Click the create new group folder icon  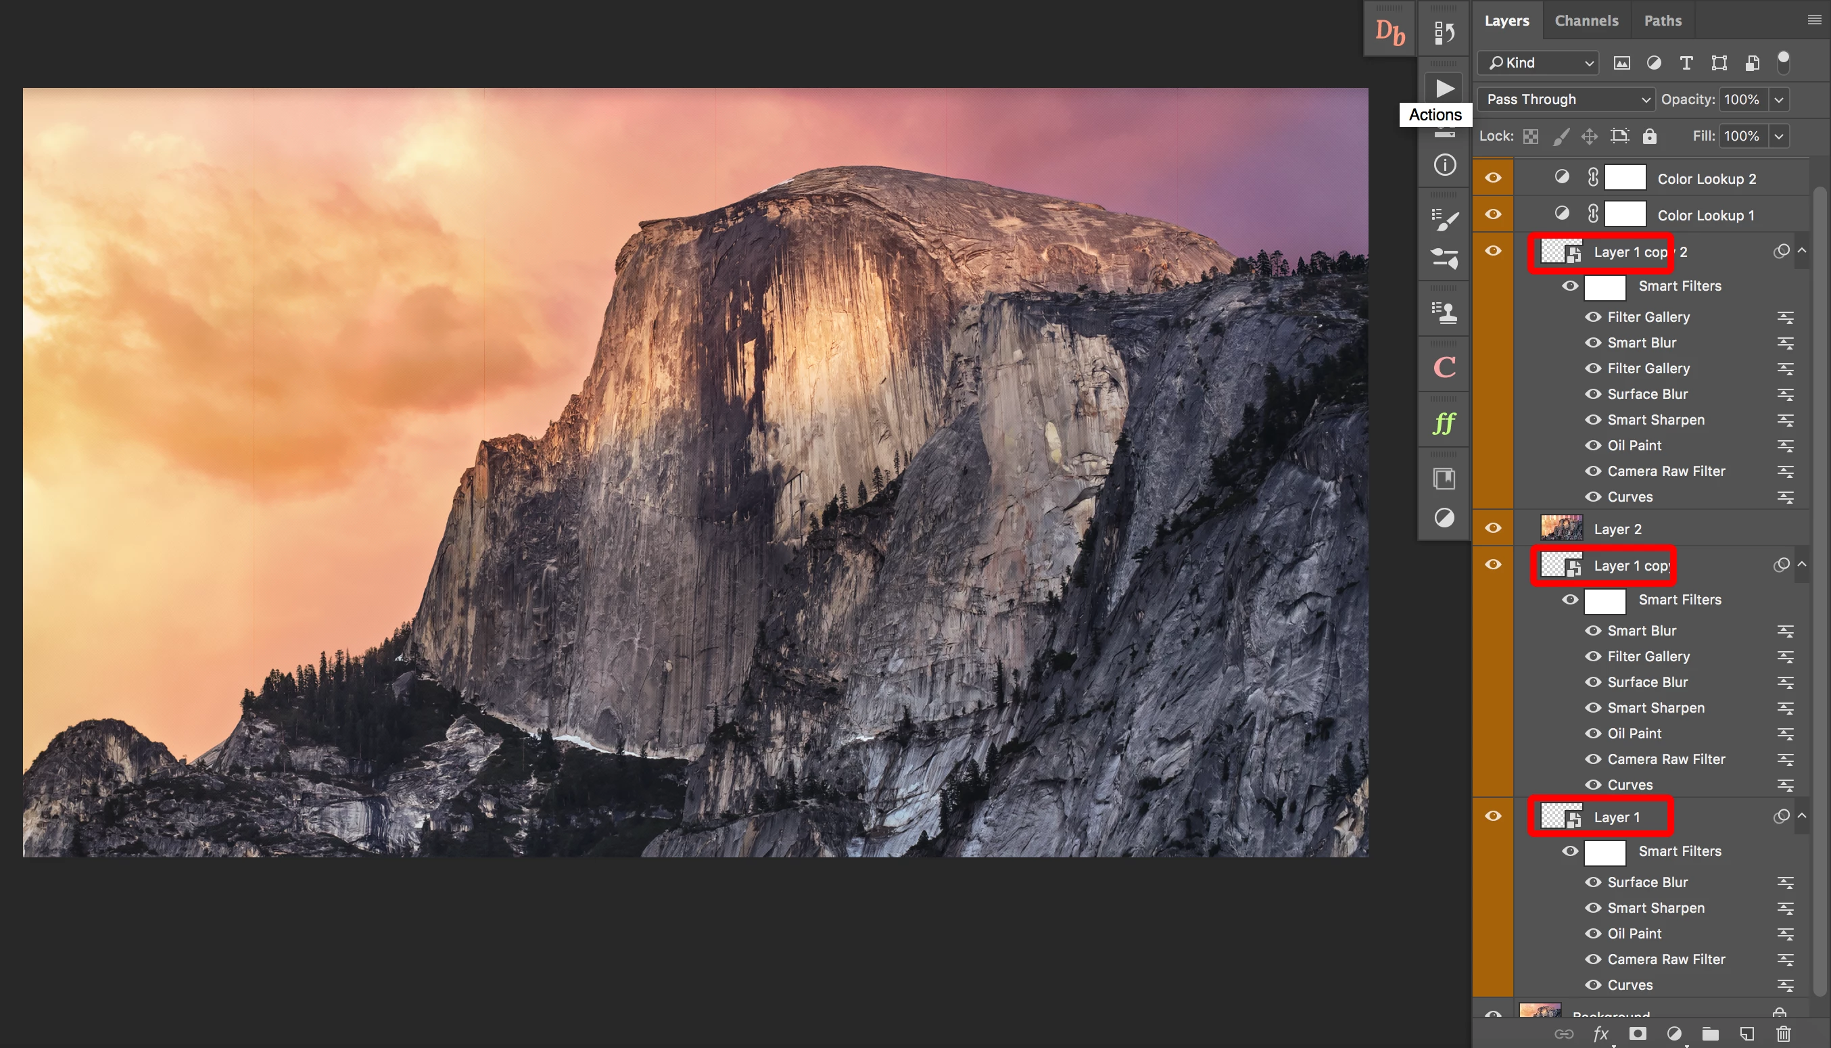pos(1710,1034)
